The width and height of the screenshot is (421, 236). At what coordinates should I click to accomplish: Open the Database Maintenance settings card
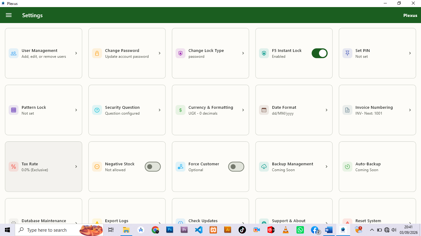tap(43, 211)
